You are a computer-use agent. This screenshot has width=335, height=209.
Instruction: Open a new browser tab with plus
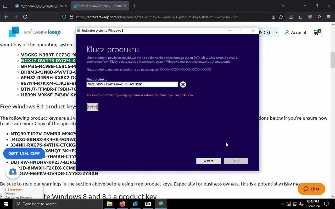pyautogui.click(x=135, y=6)
